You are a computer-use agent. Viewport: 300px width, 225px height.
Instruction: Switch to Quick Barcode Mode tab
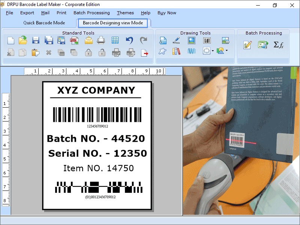44,23
